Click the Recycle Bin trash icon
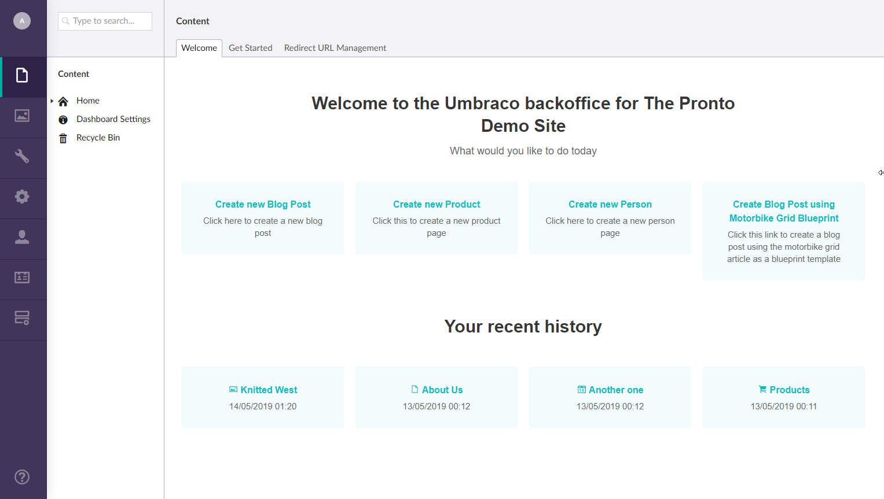 63,138
